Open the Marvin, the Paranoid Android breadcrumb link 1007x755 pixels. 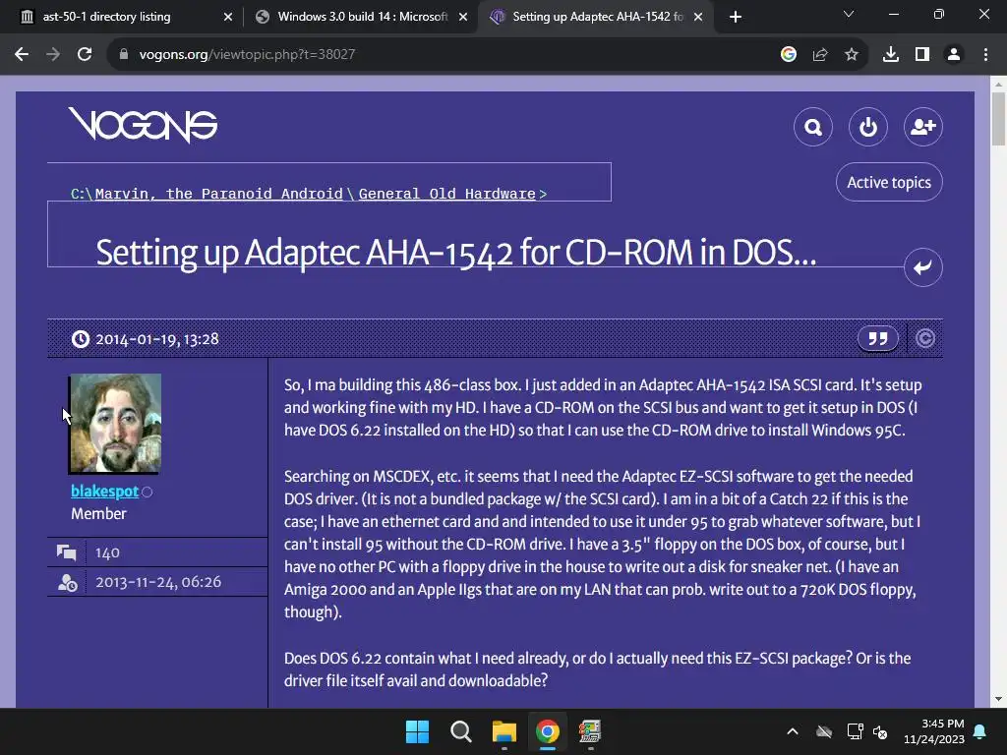(219, 194)
